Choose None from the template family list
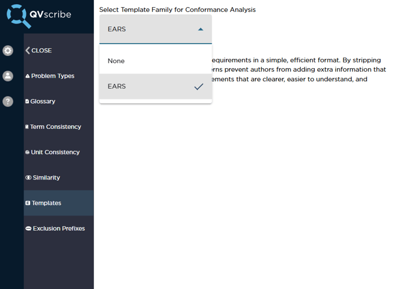 (x=116, y=61)
